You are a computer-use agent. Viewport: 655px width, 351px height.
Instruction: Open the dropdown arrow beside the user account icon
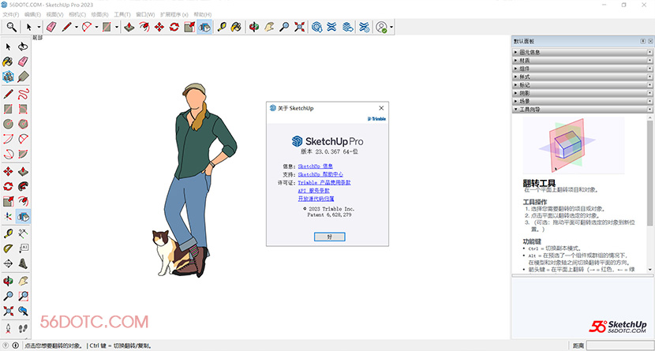[391, 27]
